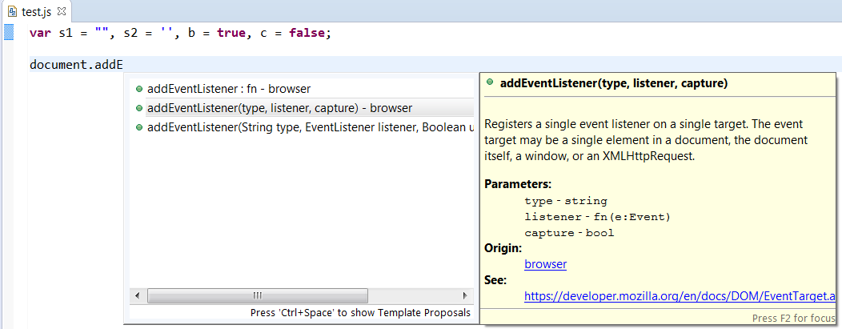The image size is (842, 329).
Task: Close the test.js editor tab
Action: tap(62, 12)
